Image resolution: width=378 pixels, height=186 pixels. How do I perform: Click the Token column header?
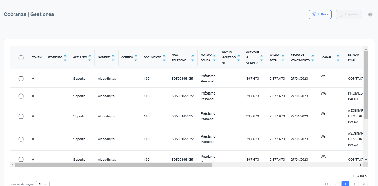tap(37, 57)
